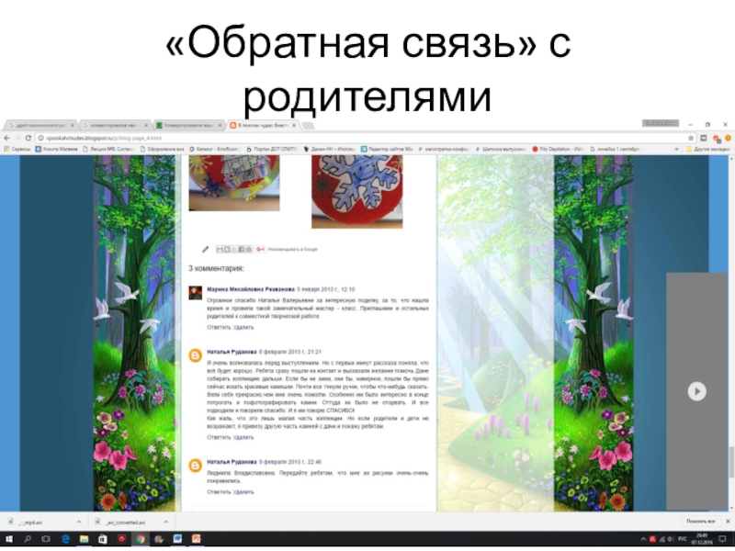Open the 9 февраля 2013 comment timestamp

point(290,462)
